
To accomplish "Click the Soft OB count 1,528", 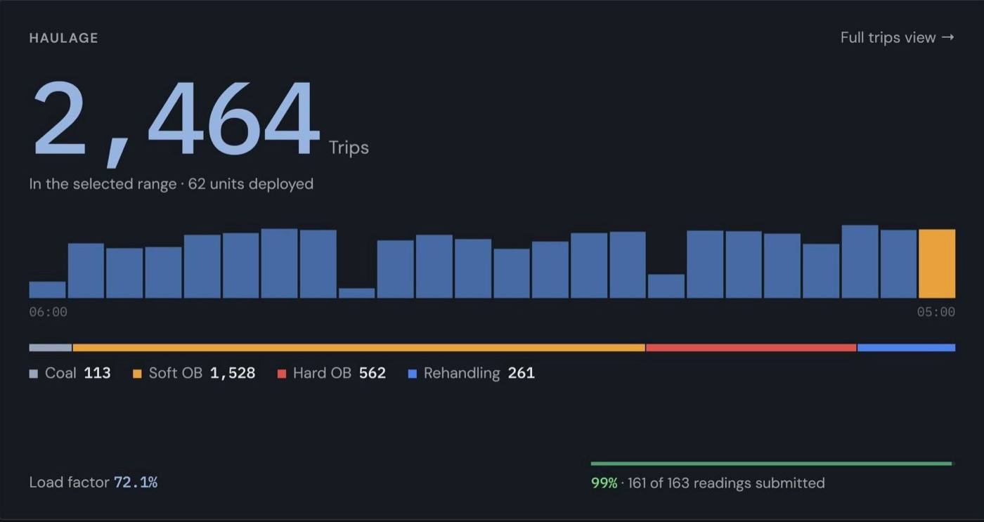I will pos(232,373).
